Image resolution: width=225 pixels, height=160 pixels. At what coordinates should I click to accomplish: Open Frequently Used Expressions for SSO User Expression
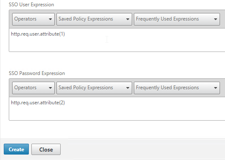pyautogui.click(x=177, y=19)
